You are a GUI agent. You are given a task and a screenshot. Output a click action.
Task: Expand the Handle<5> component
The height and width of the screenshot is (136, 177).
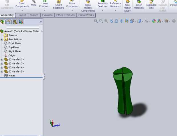(2, 72)
